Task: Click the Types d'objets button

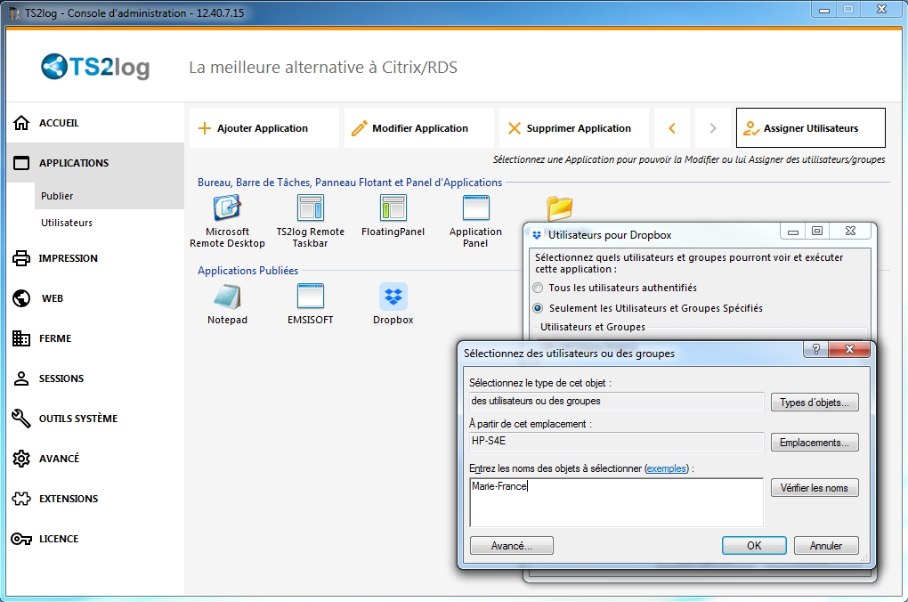Action: tap(815, 403)
